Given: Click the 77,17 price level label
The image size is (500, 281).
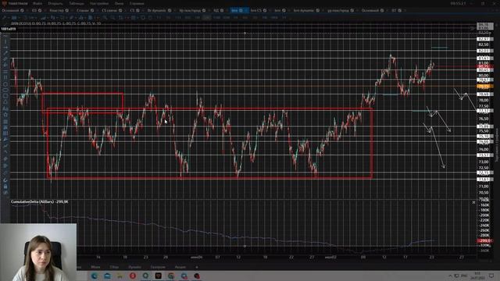Looking at the screenshot, I should pyautogui.click(x=484, y=111).
